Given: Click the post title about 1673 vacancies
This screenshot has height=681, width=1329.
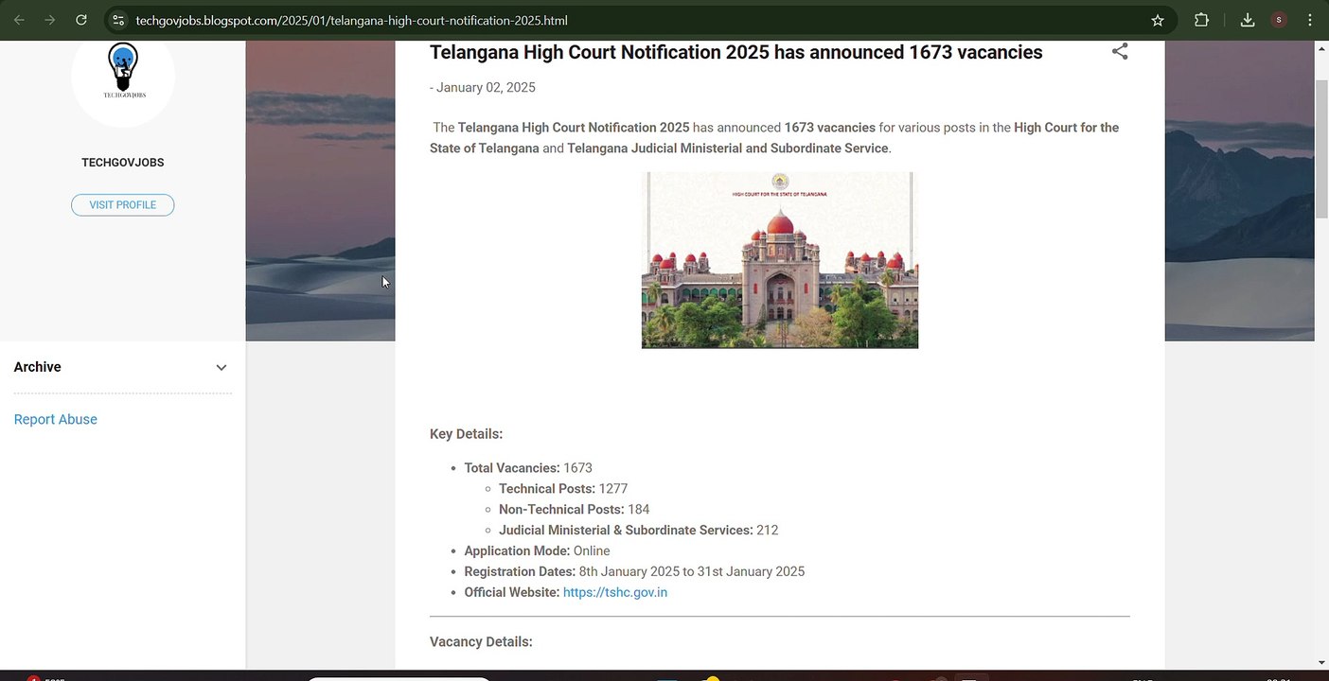Looking at the screenshot, I should (735, 52).
